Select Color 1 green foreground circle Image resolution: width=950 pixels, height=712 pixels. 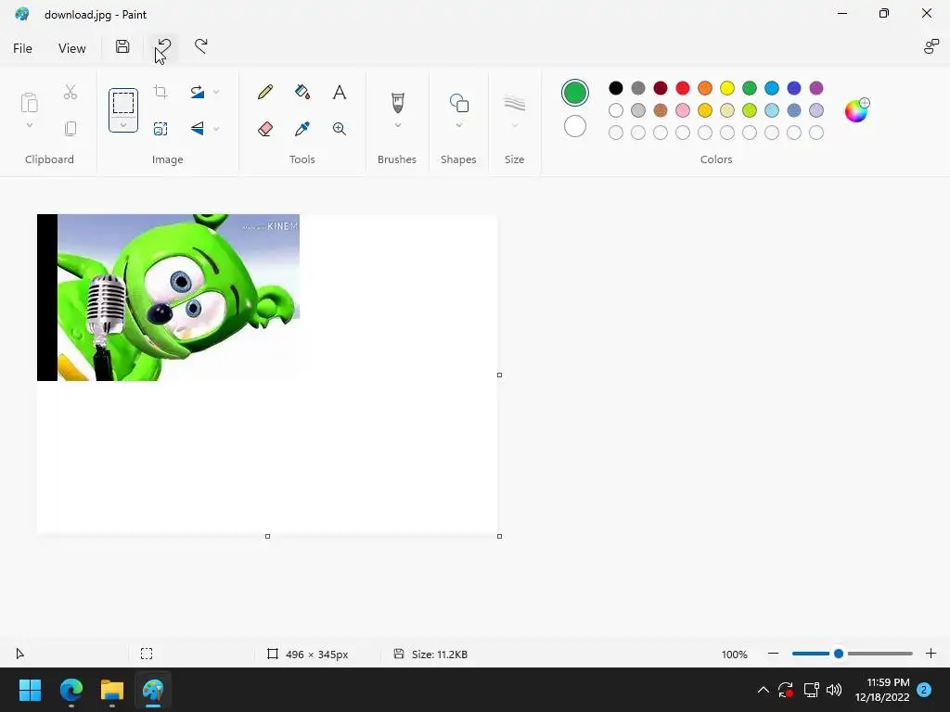coord(575,93)
